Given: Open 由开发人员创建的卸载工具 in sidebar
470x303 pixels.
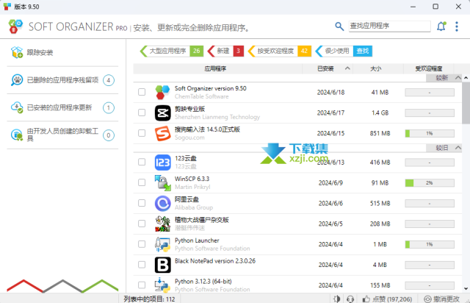Looking at the screenshot, I should tap(62, 135).
